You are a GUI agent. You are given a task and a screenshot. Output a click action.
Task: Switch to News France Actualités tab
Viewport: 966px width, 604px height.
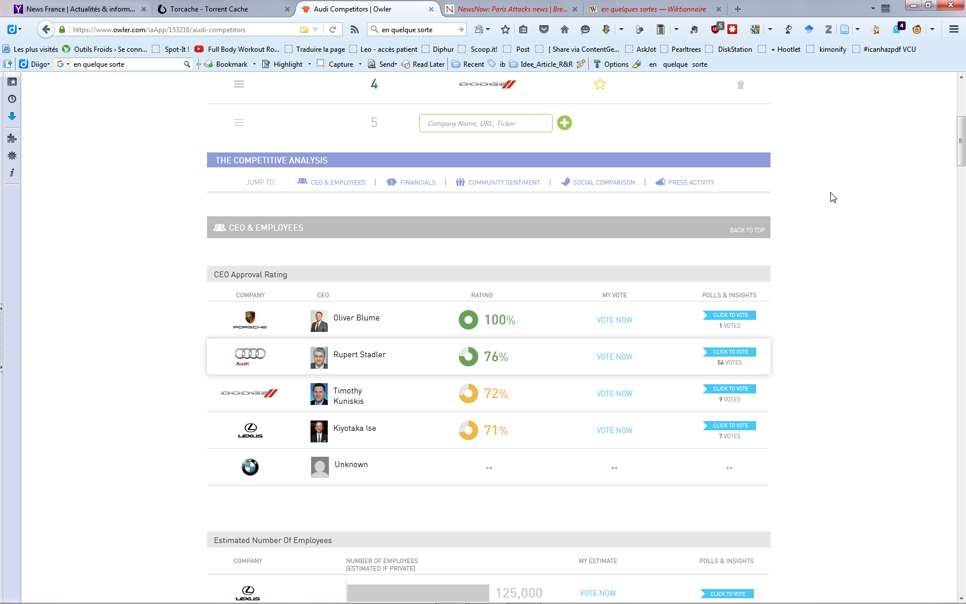click(x=80, y=9)
